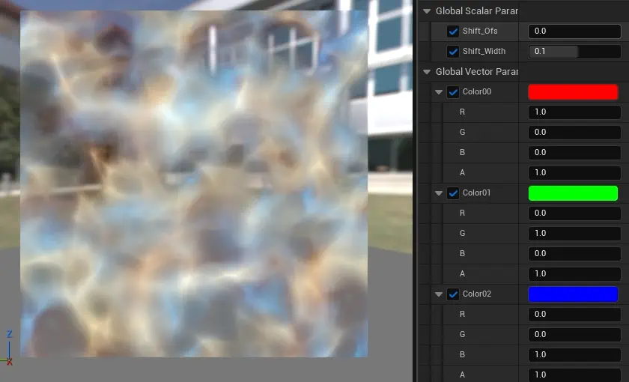Open the blue Color02 color swatch

click(573, 294)
